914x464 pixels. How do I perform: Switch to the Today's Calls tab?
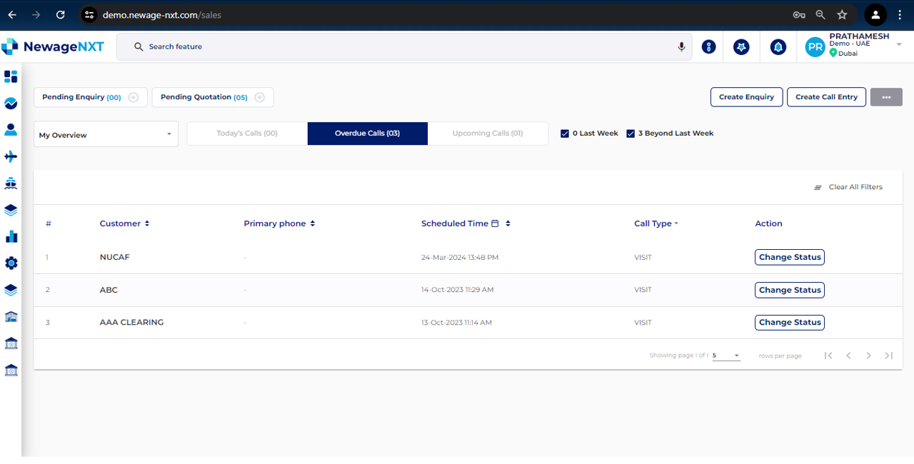click(247, 133)
